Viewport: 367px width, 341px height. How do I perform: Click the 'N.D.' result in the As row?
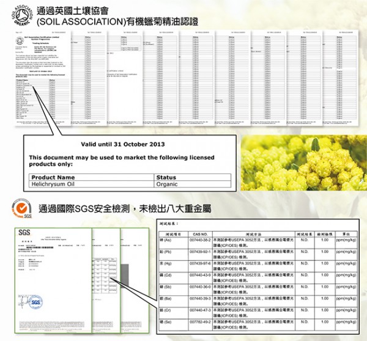coord(304,240)
